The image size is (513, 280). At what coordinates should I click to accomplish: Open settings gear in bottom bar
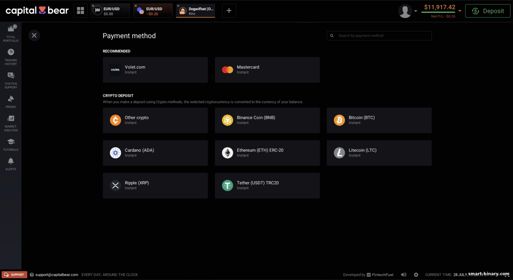pyautogui.click(x=416, y=275)
